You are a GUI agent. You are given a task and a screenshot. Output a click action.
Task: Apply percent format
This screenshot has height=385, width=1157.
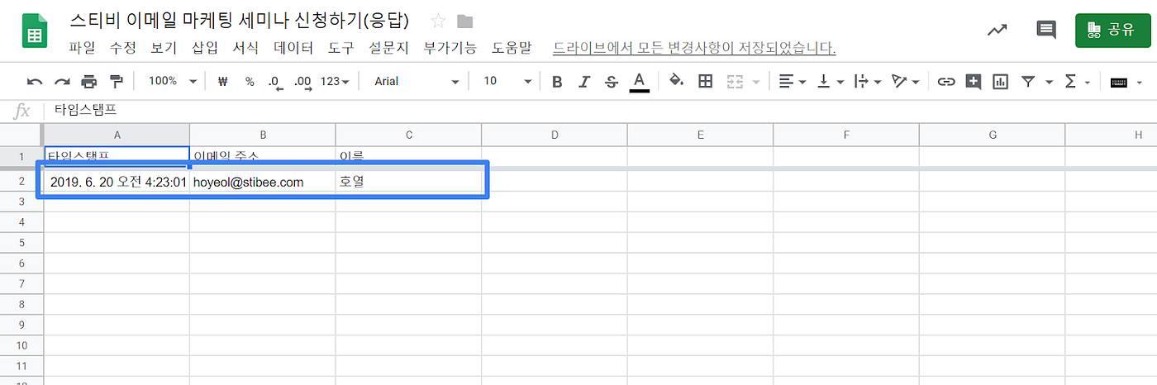pos(250,81)
